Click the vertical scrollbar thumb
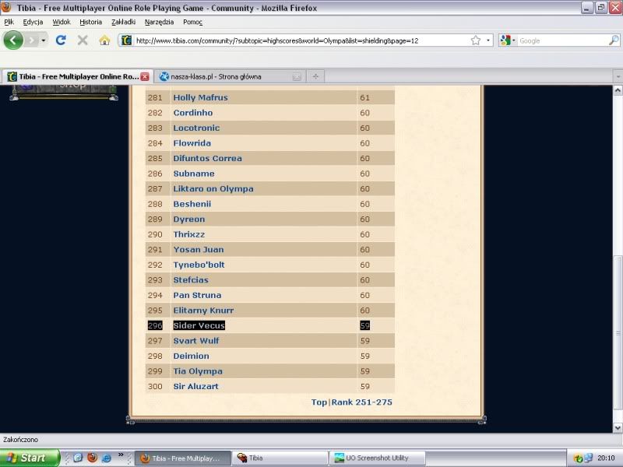The image size is (623, 467). click(618, 333)
